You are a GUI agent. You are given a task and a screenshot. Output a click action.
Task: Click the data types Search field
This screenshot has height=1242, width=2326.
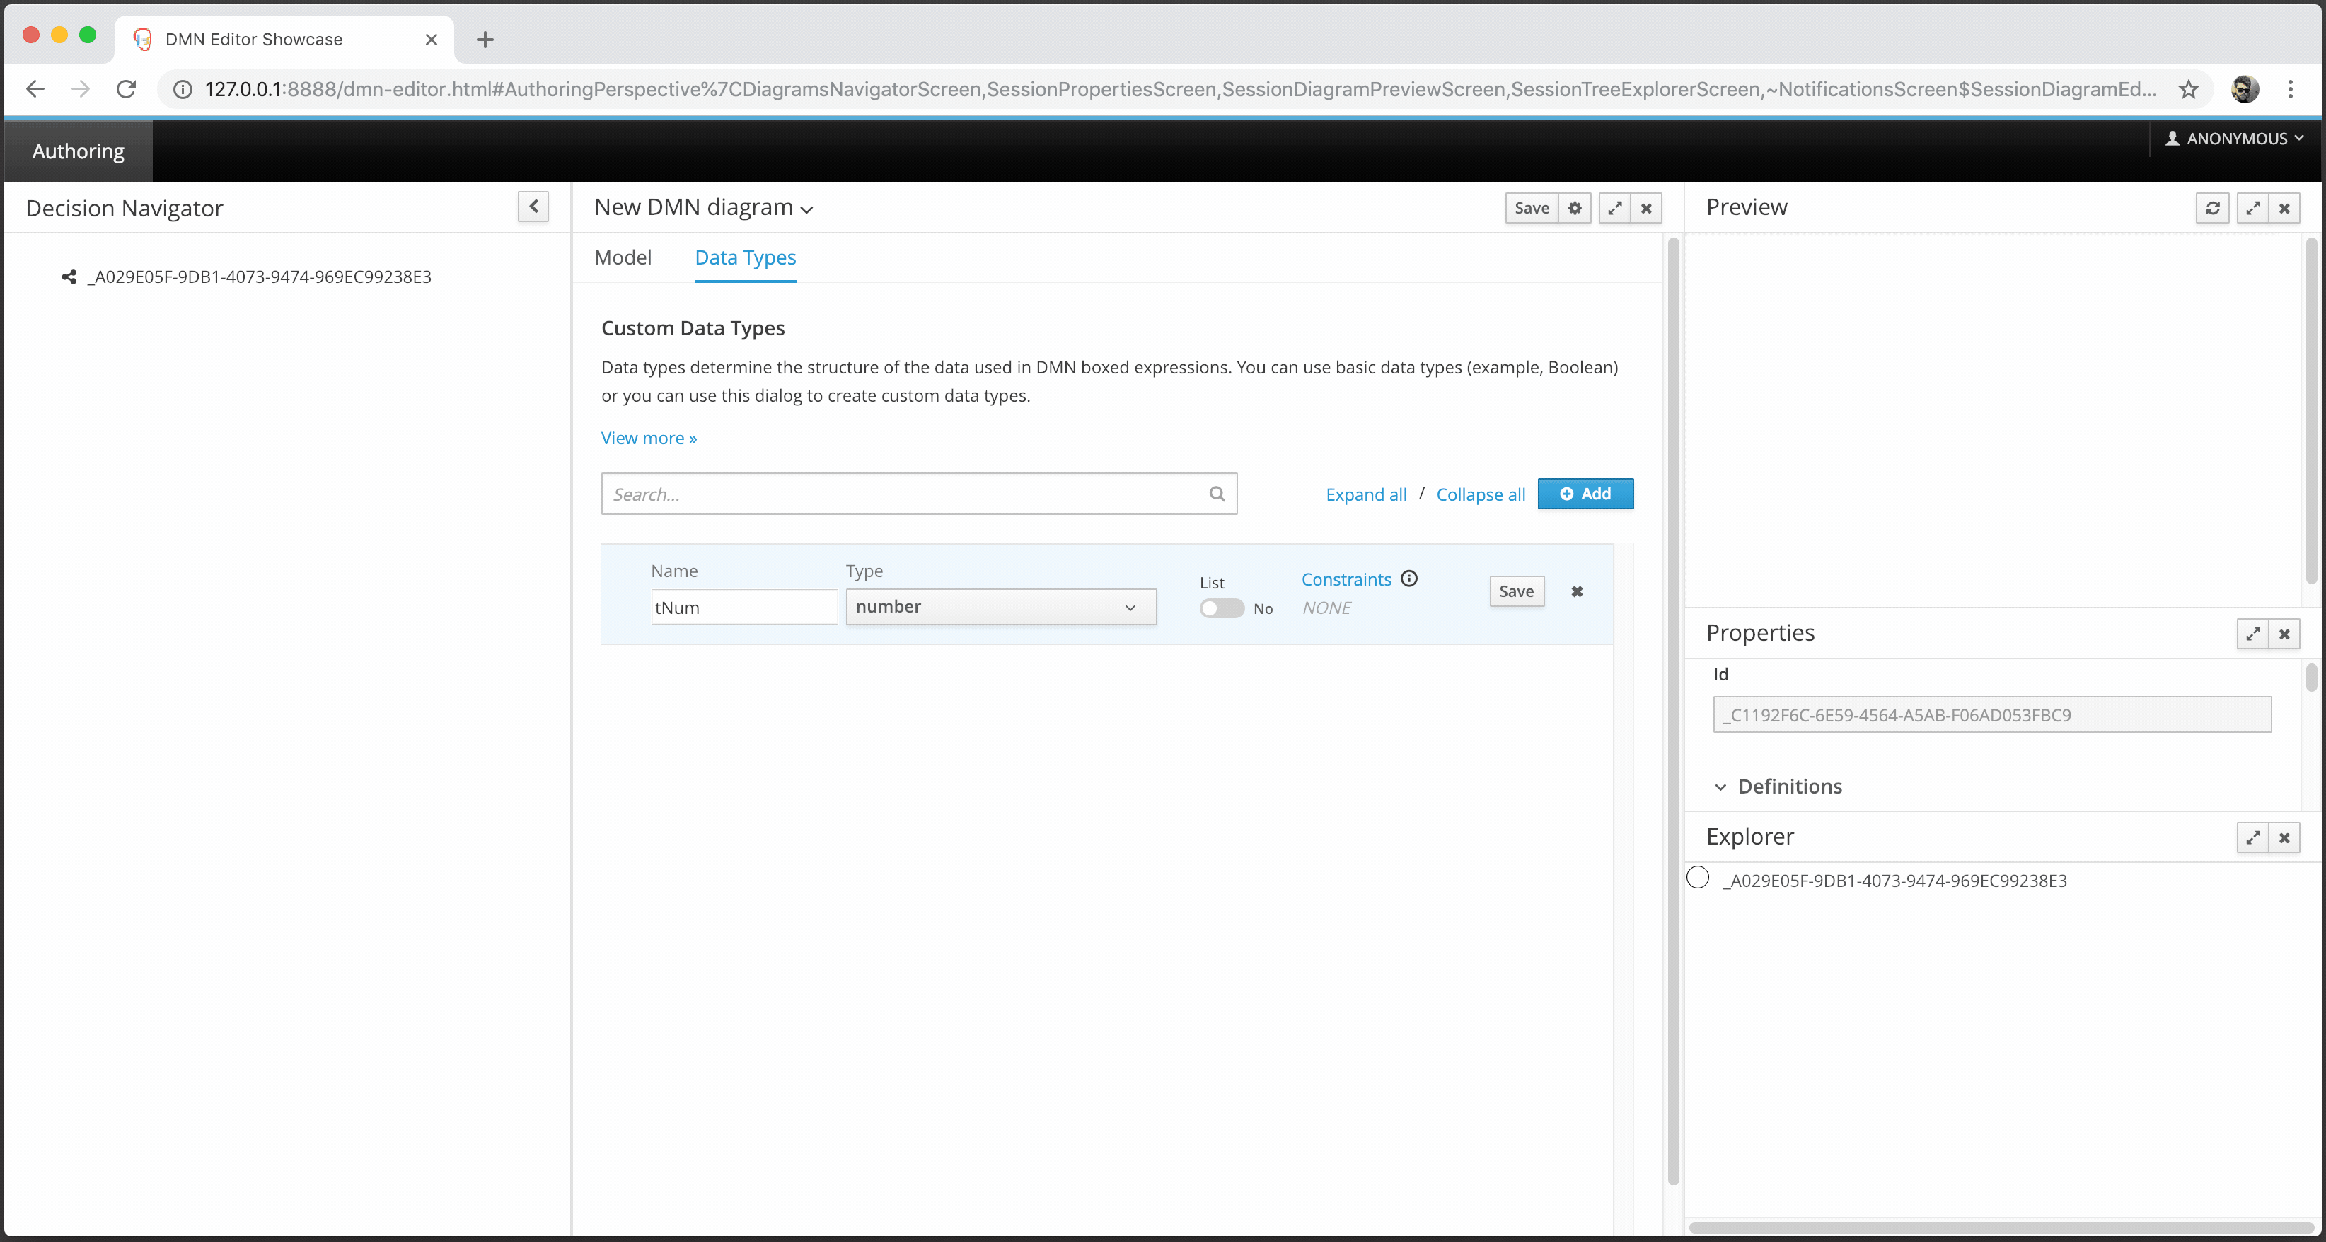tap(903, 494)
